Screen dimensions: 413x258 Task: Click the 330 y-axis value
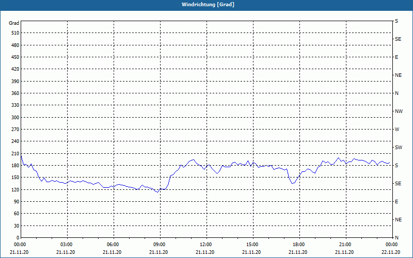point(15,105)
